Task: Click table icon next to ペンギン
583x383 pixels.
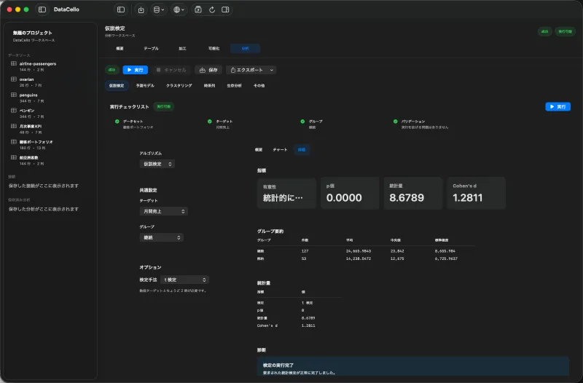Action: click(x=14, y=111)
